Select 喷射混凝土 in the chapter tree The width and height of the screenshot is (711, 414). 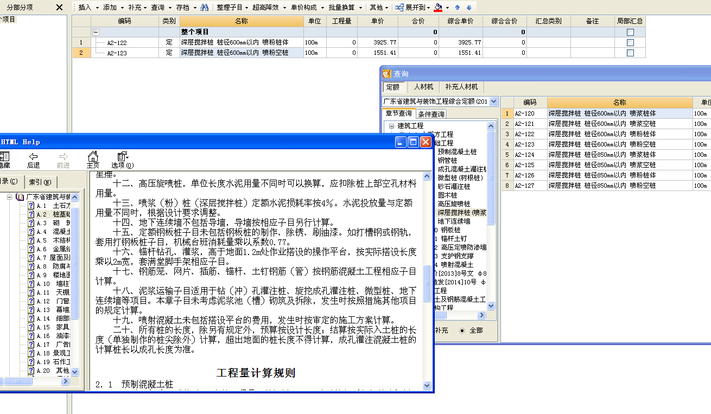pyautogui.click(x=457, y=264)
